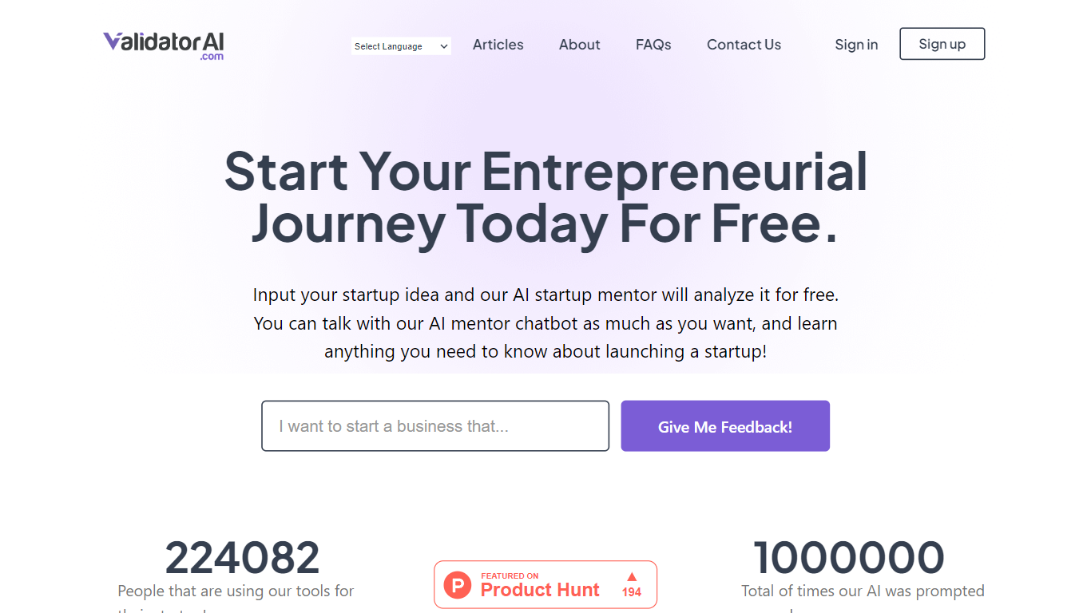Viewport: 1091px width, 613px height.
Task: Click the ValidatorAI.com logo
Action: coord(163,45)
